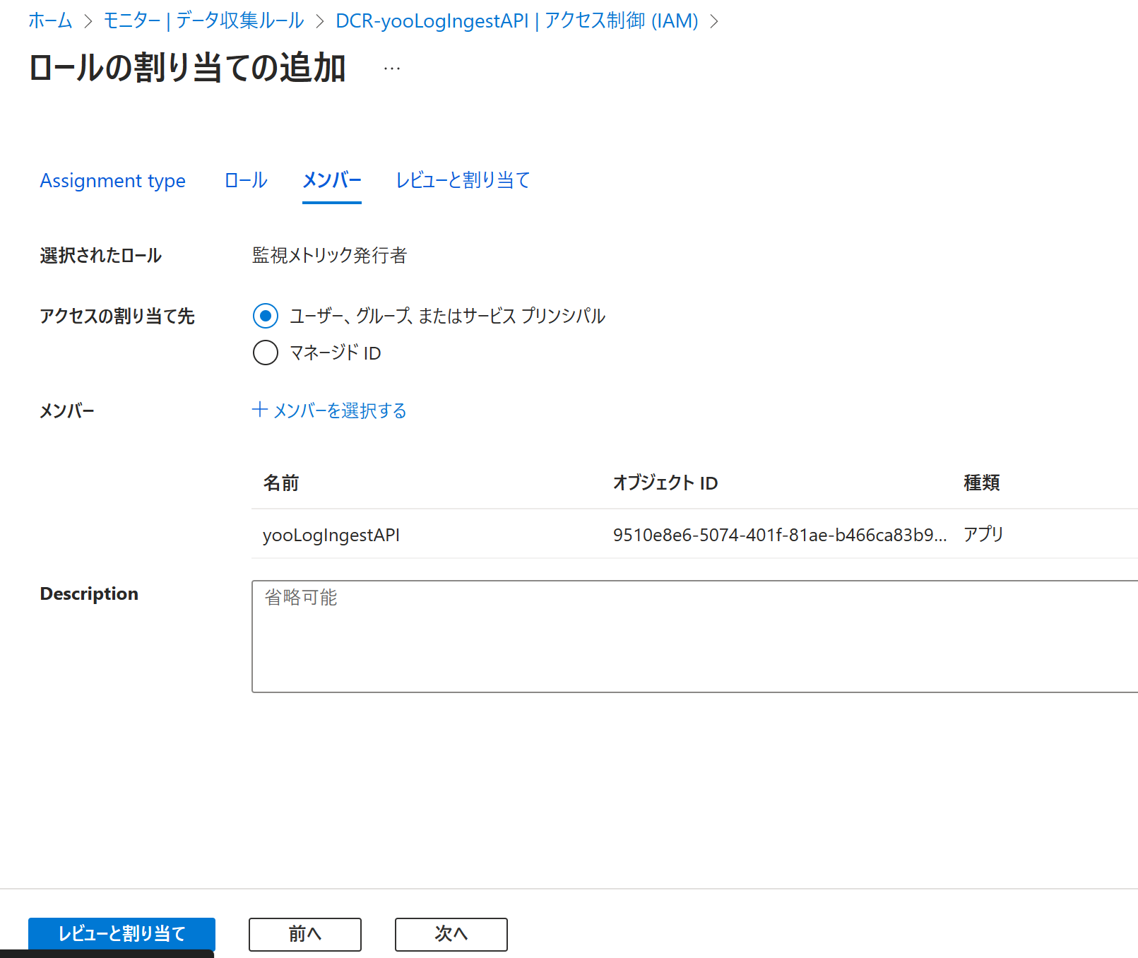Viewport: 1138px width, 958px height.
Task: Select ユーザー、グループ、またはサービス プリンシパル option
Action: pyautogui.click(x=265, y=317)
